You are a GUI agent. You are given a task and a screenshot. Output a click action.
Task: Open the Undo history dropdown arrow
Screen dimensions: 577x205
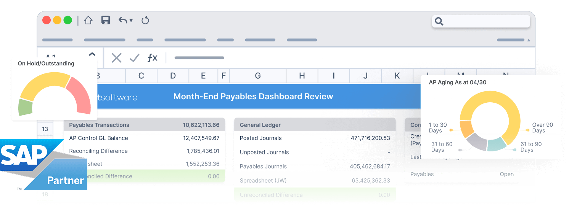click(131, 21)
